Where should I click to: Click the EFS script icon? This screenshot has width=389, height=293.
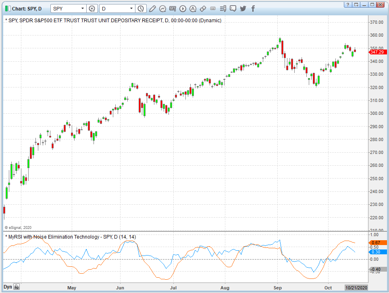point(213,8)
